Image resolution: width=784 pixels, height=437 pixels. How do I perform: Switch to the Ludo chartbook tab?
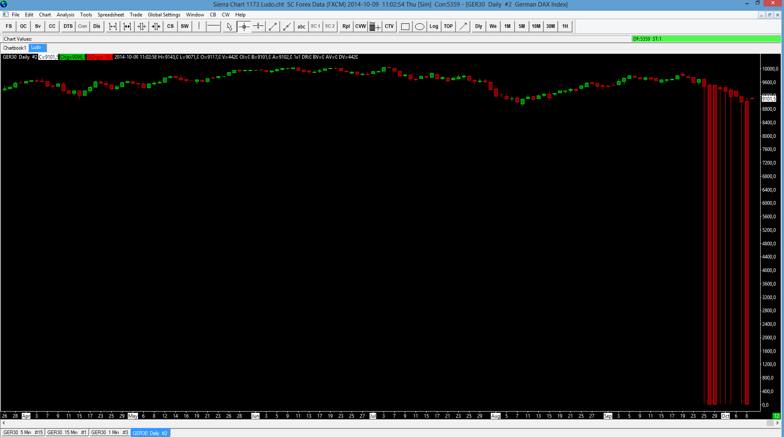37,48
